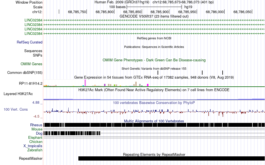Click the Sequences track label
This screenshot has width=265, height=165.
click(x=33, y=51)
